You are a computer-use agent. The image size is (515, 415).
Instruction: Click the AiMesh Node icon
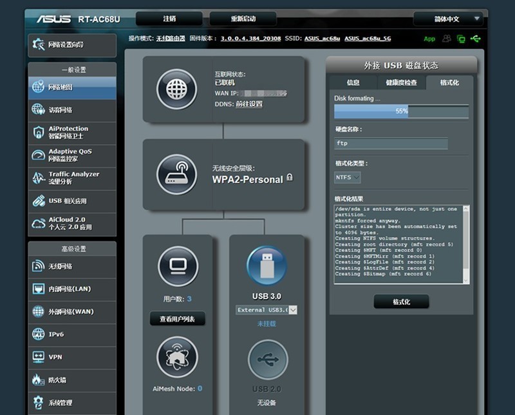coord(177,357)
